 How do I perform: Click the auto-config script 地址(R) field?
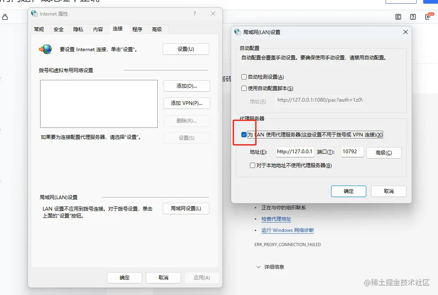point(320,100)
